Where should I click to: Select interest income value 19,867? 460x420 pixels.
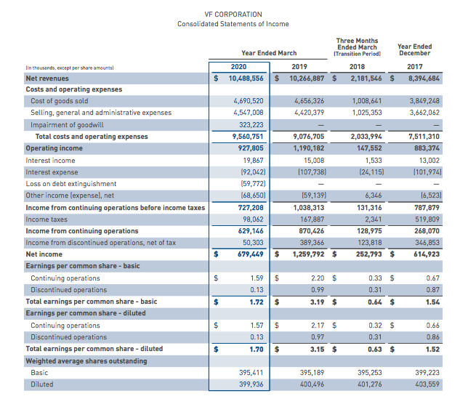coord(253,161)
